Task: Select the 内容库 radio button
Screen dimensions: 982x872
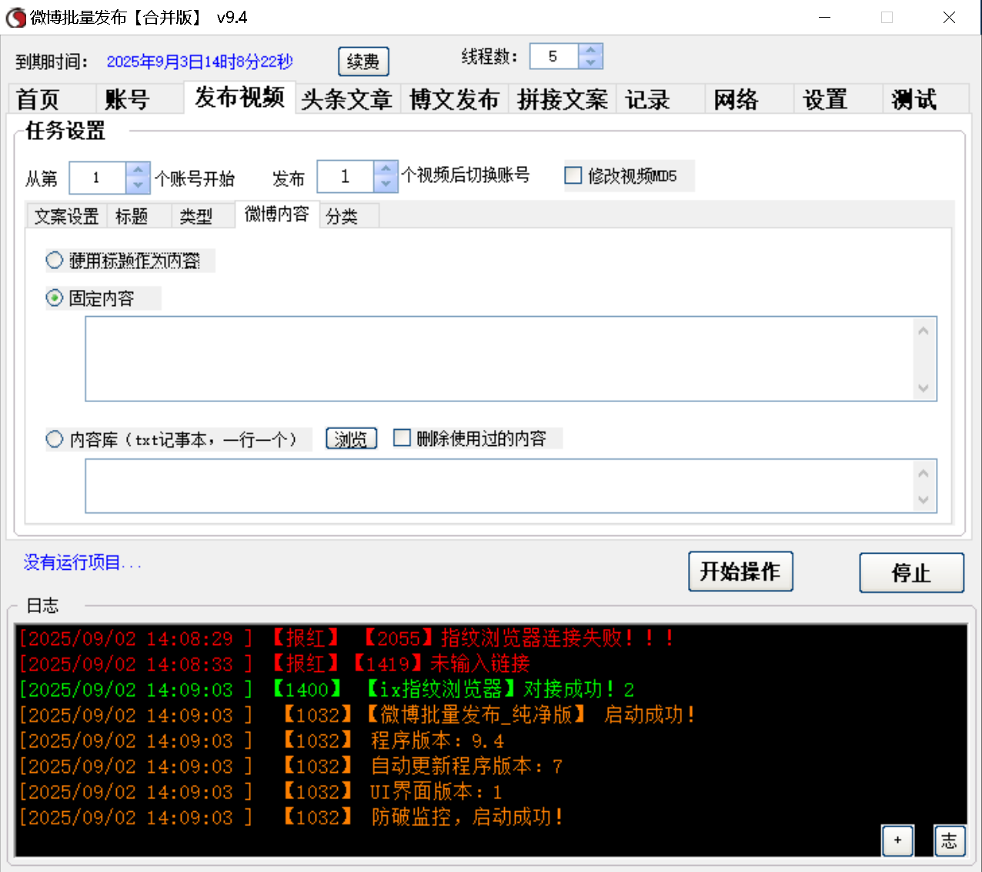Action: [x=54, y=438]
